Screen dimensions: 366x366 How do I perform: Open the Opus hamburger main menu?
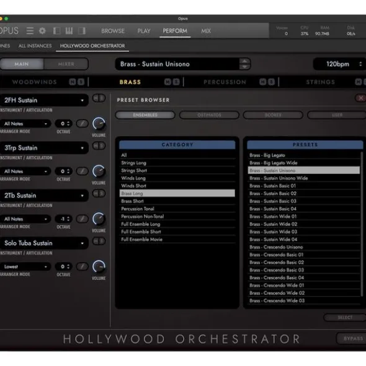point(30,31)
